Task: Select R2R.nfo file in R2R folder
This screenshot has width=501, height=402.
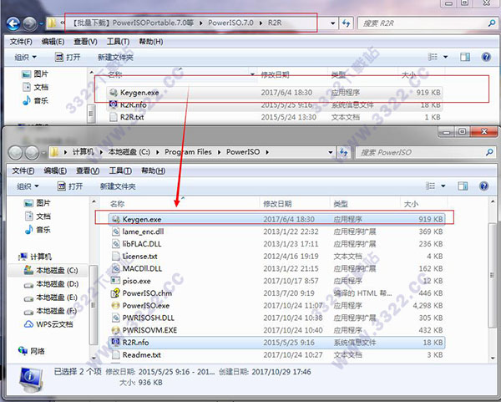Action: (134, 104)
